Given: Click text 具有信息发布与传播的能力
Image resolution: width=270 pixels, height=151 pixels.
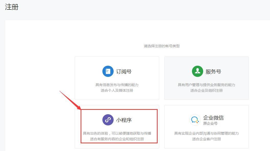Looking at the screenshot, I should 117,85.
